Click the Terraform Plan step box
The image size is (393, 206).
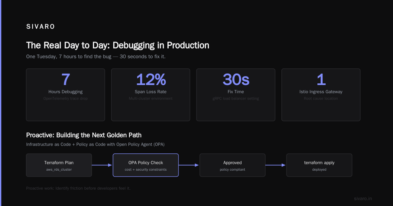coord(59,165)
